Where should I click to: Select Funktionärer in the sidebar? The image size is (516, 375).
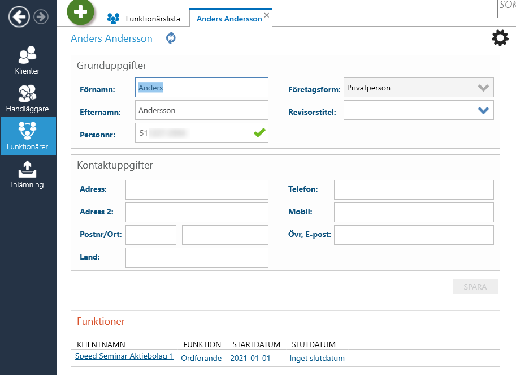coord(28,136)
